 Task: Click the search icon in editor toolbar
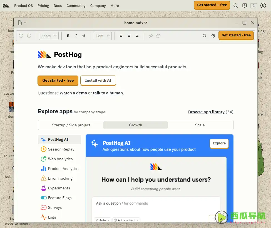pyautogui.click(x=205, y=36)
